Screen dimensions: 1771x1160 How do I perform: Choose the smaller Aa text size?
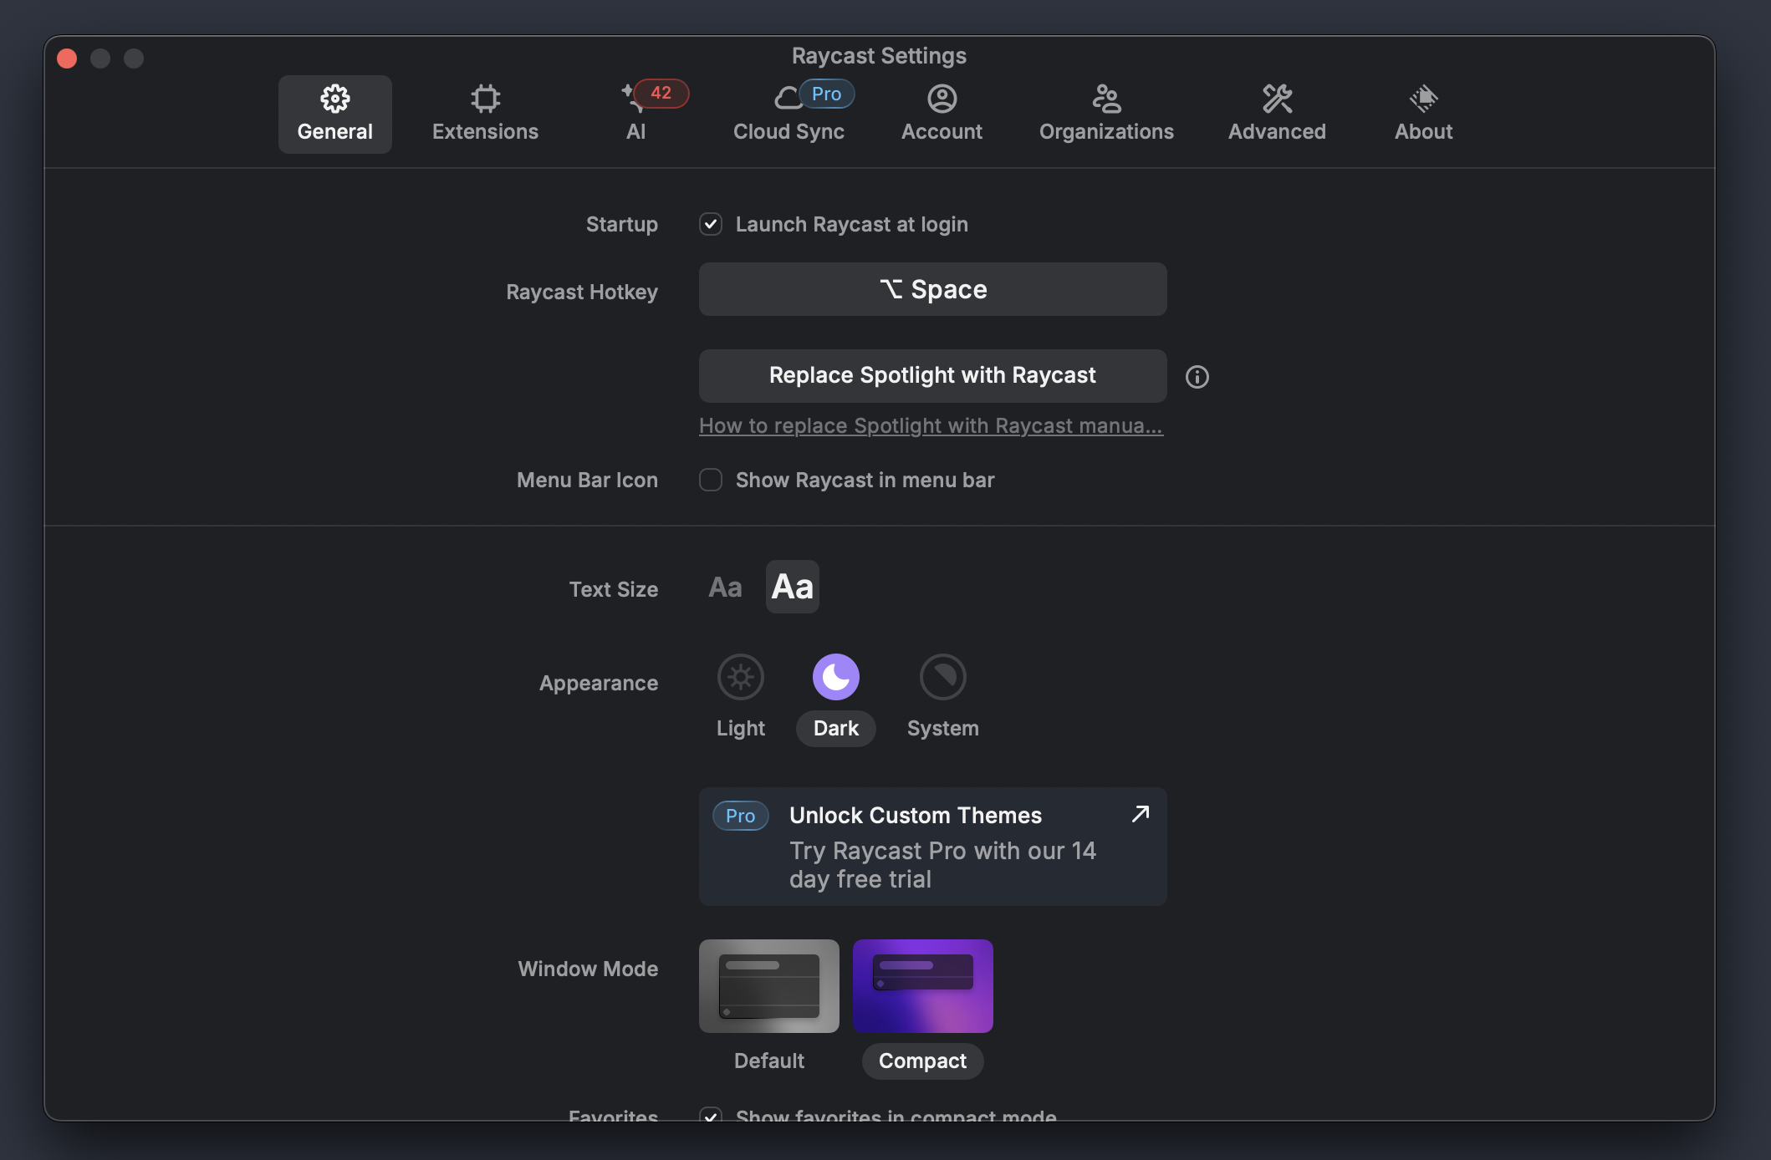(725, 588)
